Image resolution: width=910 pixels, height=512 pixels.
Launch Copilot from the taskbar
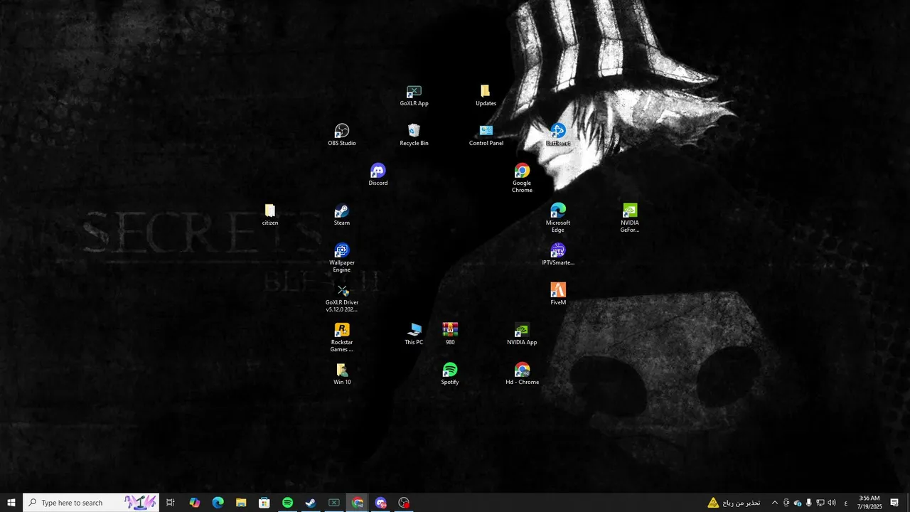[x=195, y=503]
